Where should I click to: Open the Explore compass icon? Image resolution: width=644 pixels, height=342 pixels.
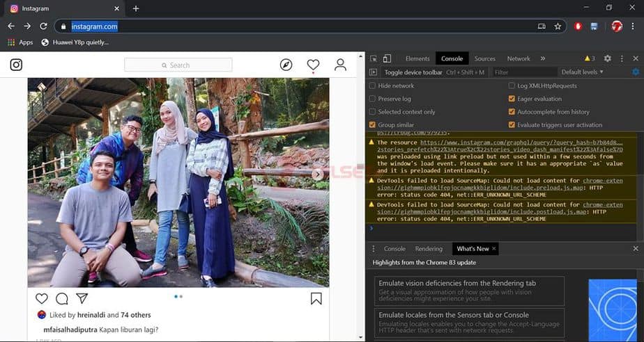click(286, 65)
